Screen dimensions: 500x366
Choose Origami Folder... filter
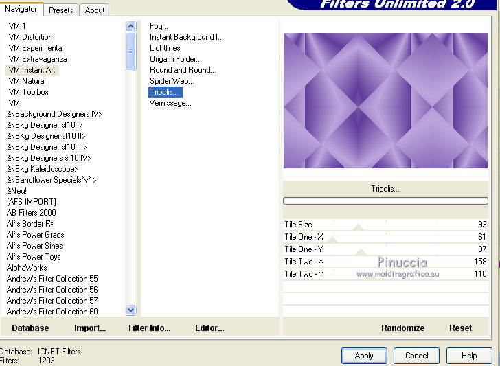click(176, 59)
